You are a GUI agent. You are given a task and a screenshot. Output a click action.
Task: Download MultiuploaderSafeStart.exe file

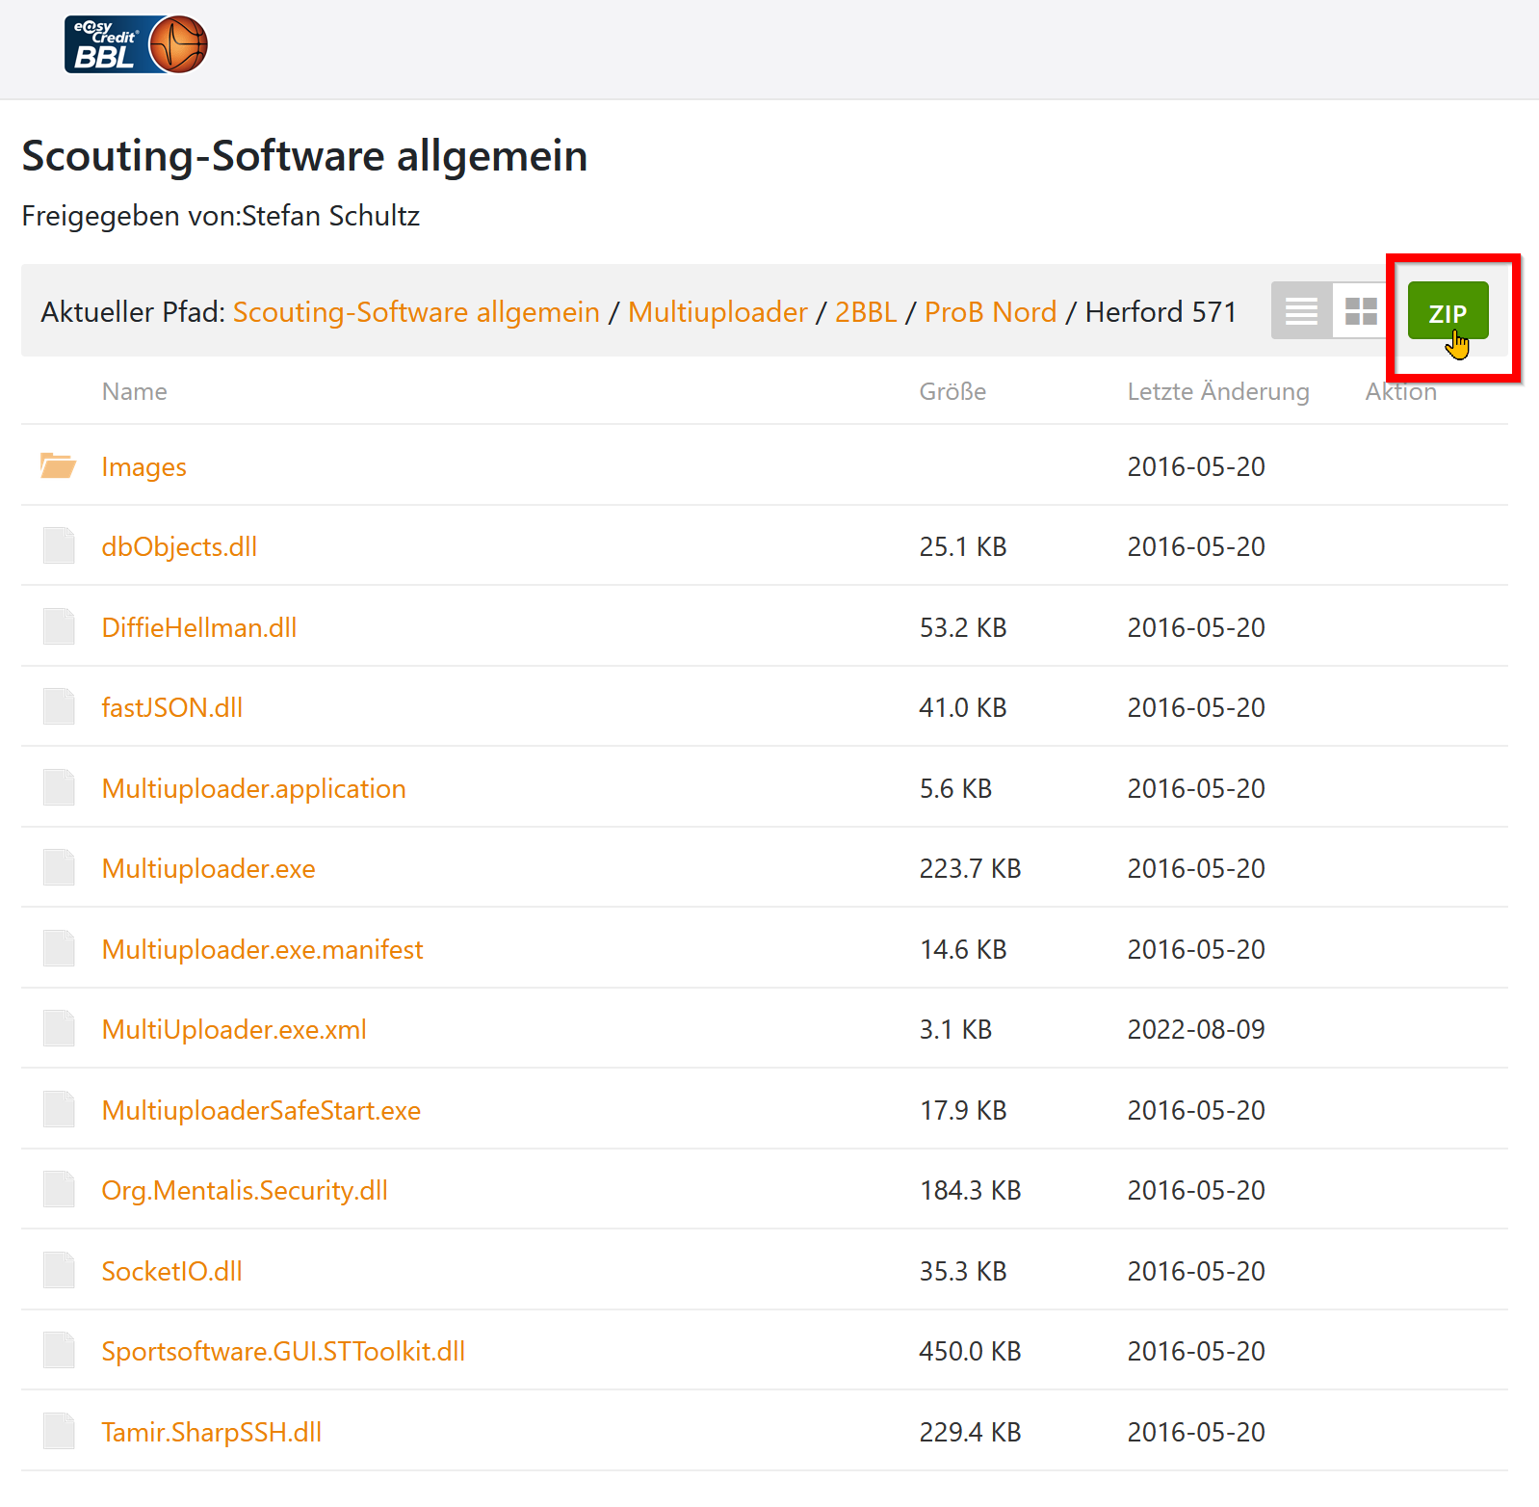(x=261, y=1111)
